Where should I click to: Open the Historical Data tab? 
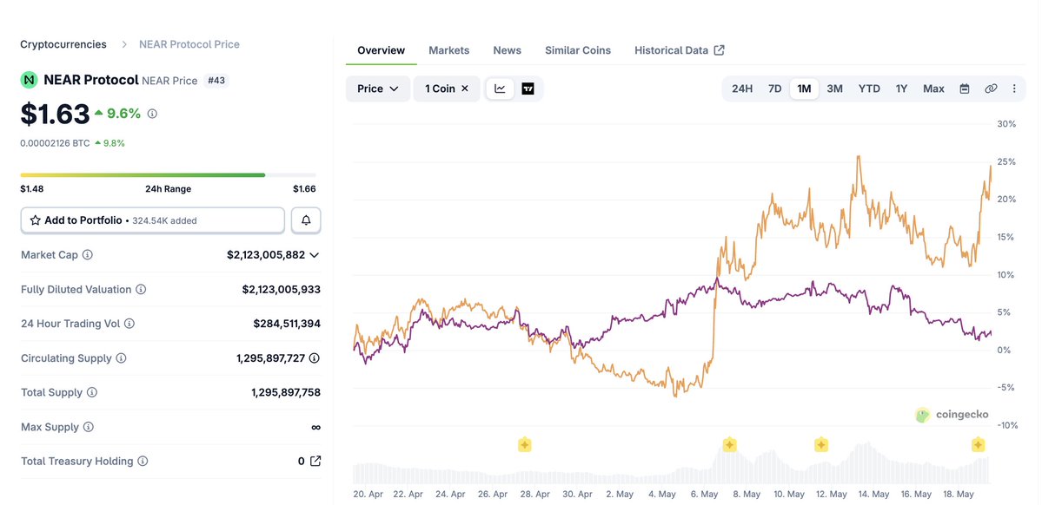tap(679, 50)
